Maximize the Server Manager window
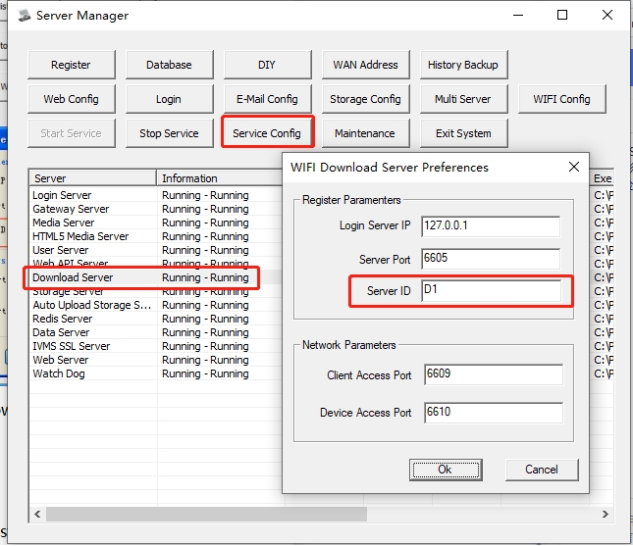 tap(562, 16)
